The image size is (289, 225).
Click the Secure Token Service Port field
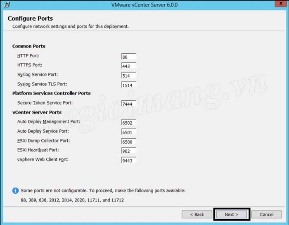(129, 104)
